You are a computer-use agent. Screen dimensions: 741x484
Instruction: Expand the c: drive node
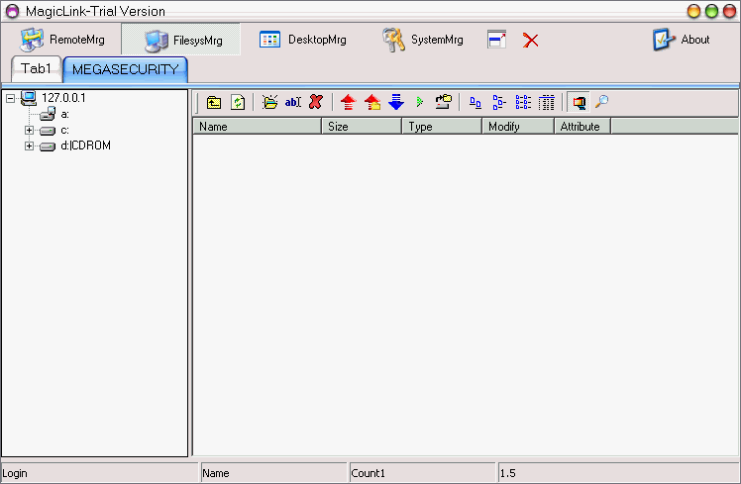(30, 131)
